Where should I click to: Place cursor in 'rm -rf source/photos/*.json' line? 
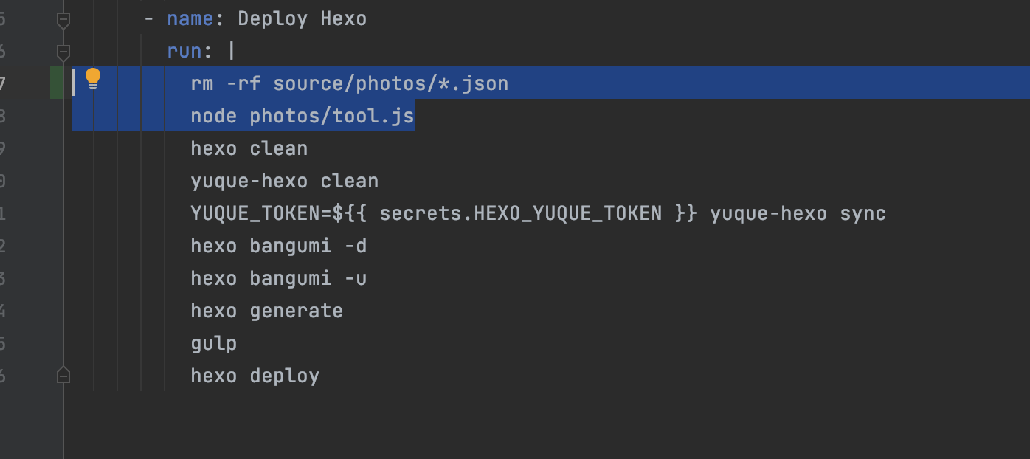point(349,83)
